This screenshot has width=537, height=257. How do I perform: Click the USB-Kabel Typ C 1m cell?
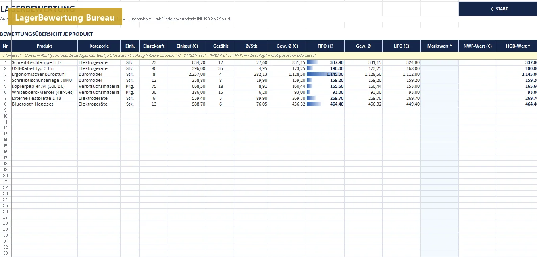pyautogui.click(x=44, y=68)
